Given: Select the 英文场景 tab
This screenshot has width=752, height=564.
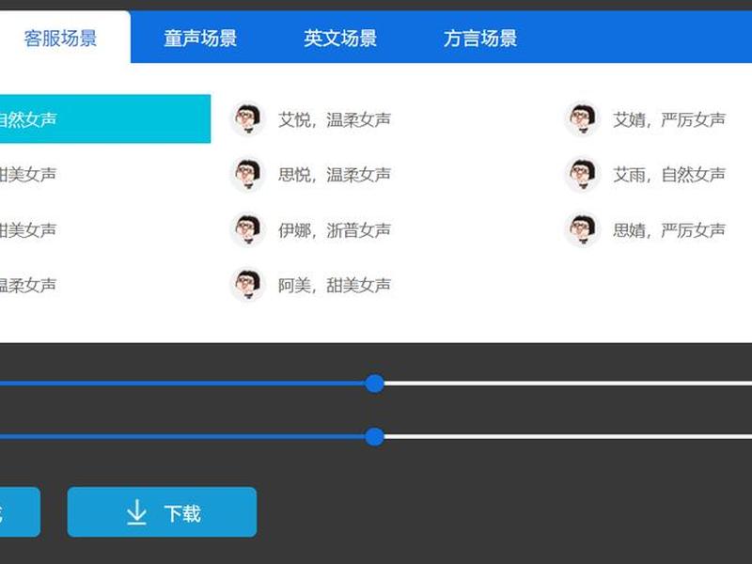Looking at the screenshot, I should (x=340, y=39).
